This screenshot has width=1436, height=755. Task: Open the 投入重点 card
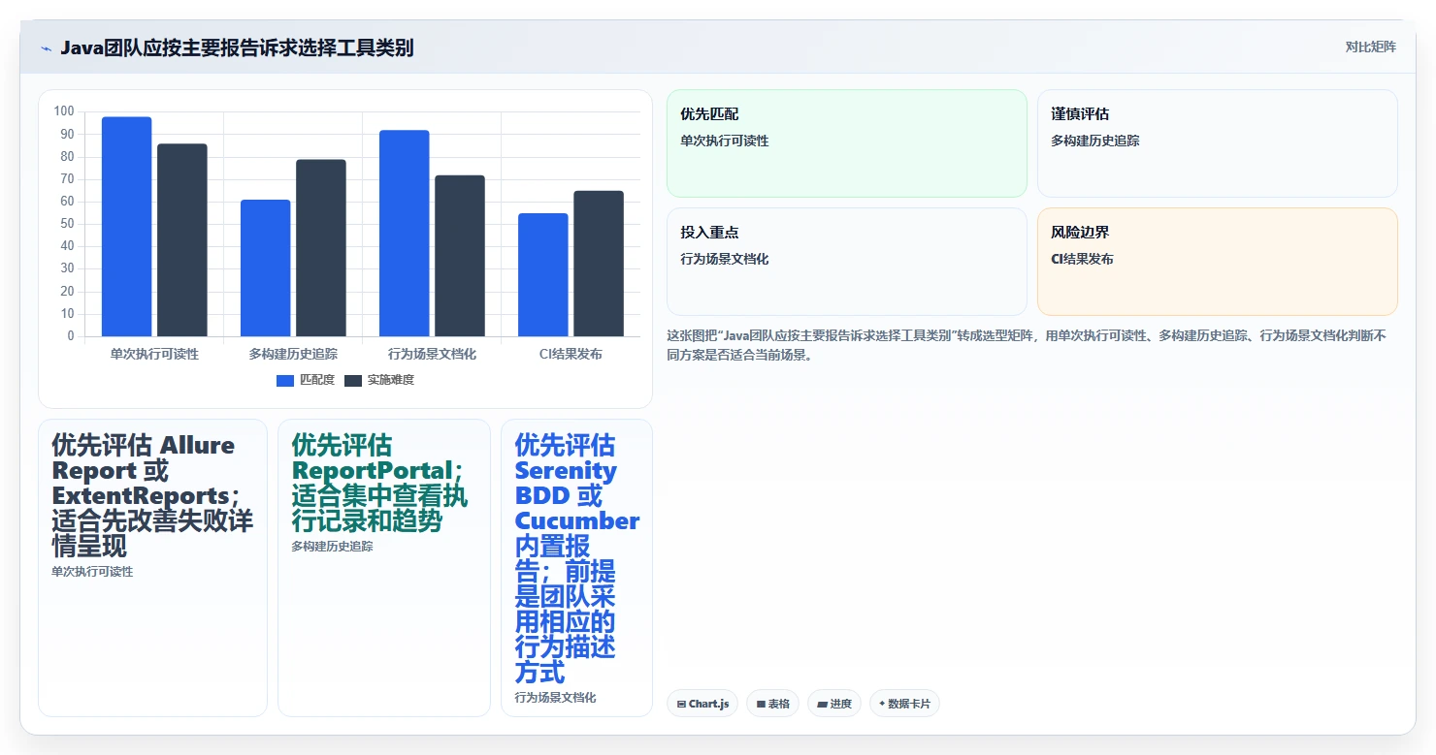coord(847,262)
